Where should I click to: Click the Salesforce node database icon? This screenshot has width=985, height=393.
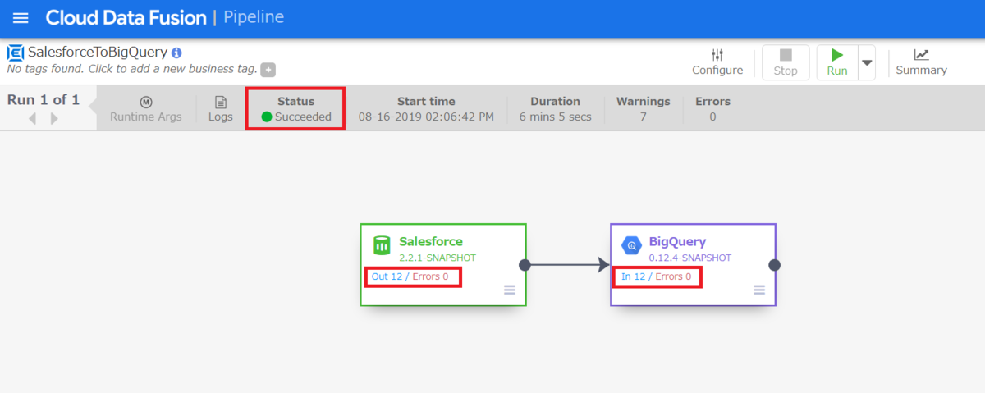[381, 244]
